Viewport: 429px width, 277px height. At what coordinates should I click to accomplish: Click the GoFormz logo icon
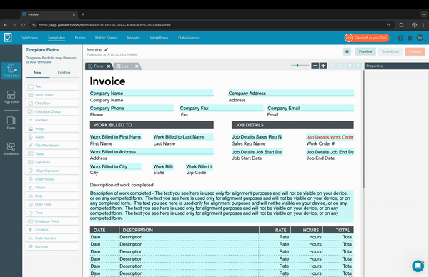tap(8, 37)
